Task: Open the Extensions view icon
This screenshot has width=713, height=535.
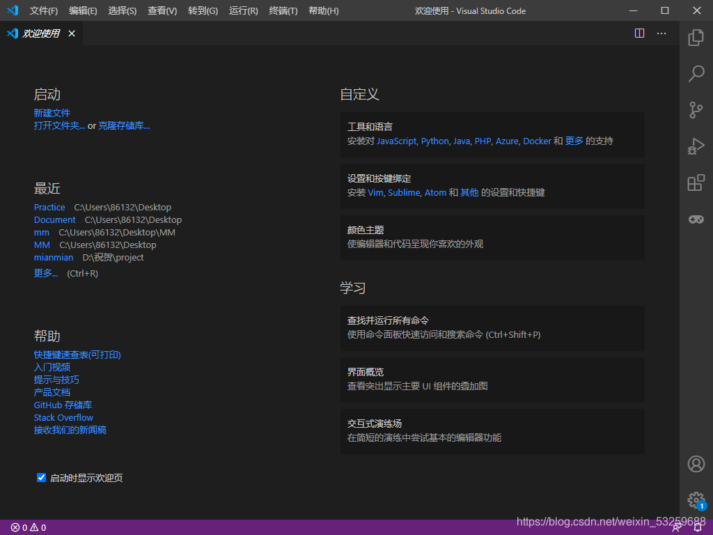Action: (x=696, y=183)
